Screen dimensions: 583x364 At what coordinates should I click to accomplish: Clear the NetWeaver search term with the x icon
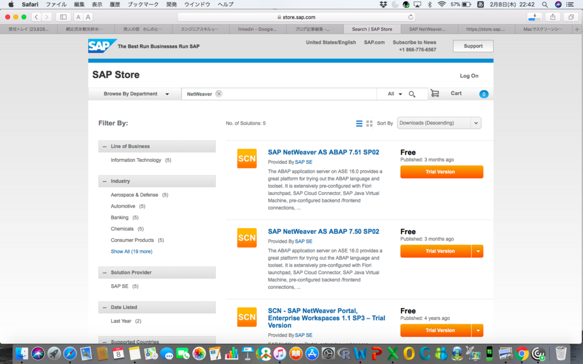pyautogui.click(x=219, y=94)
